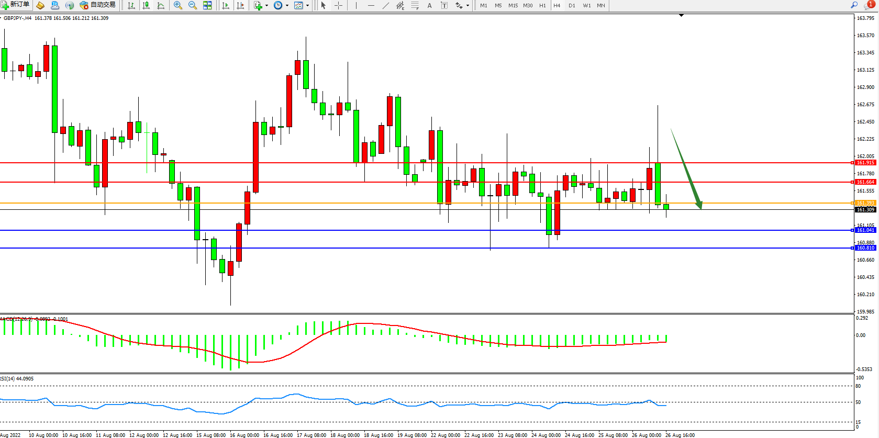Toggle AutoTrading (自动交易) button
Viewport: 879px width, 438px height.
(97, 5)
